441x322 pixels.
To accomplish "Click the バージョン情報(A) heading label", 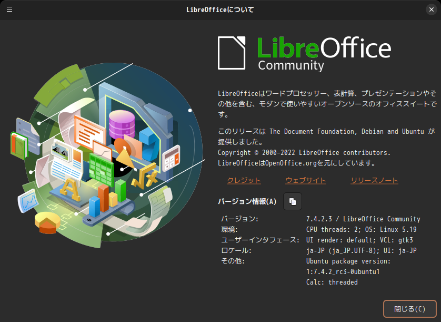I will click(247, 201).
